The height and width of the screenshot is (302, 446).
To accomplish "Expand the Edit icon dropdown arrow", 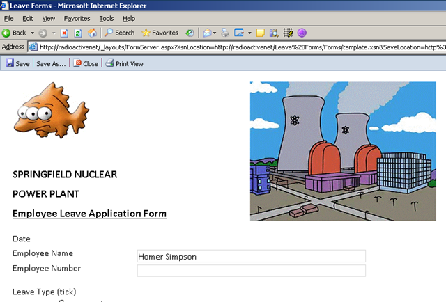I will 249,33.
